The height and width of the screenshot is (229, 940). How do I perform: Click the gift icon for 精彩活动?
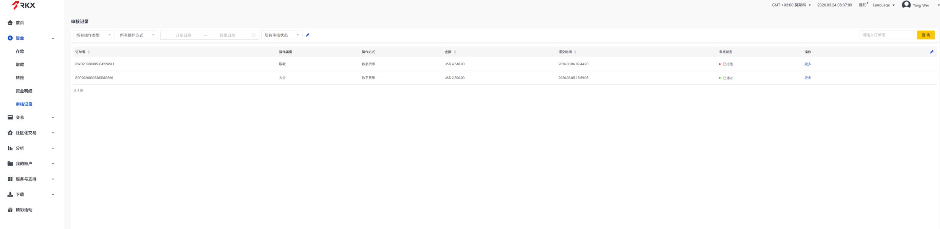[10, 210]
